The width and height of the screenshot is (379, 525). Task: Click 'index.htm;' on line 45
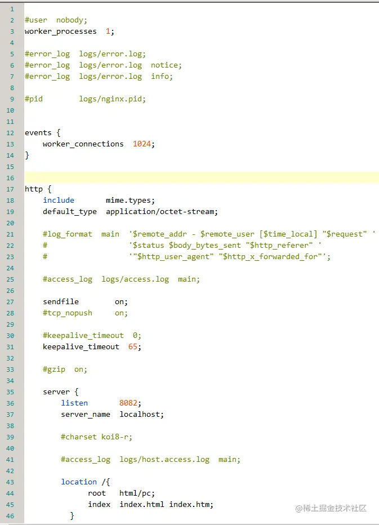(x=191, y=505)
